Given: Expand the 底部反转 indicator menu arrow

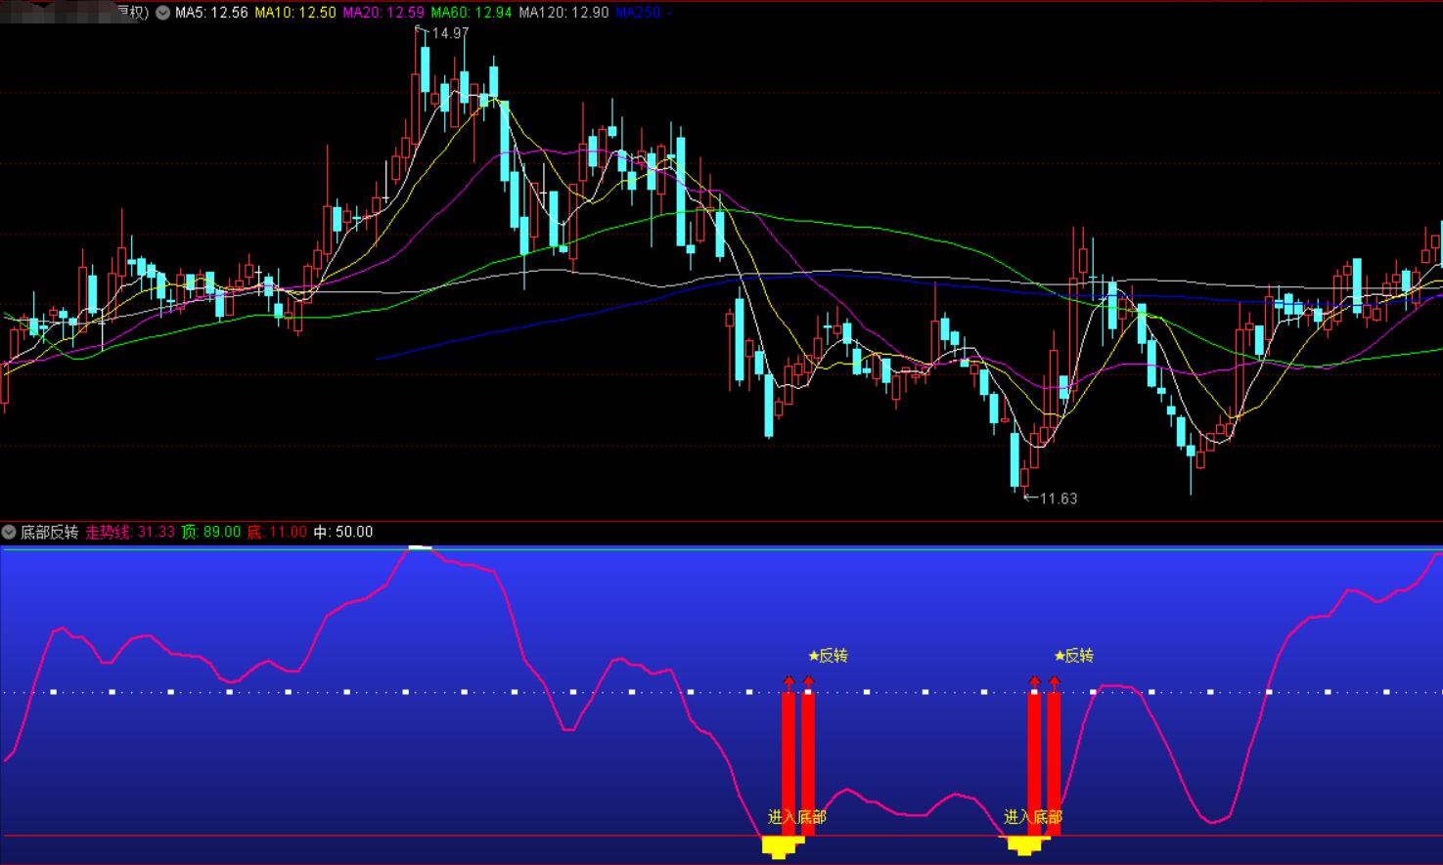Looking at the screenshot, I should pos(9,533).
